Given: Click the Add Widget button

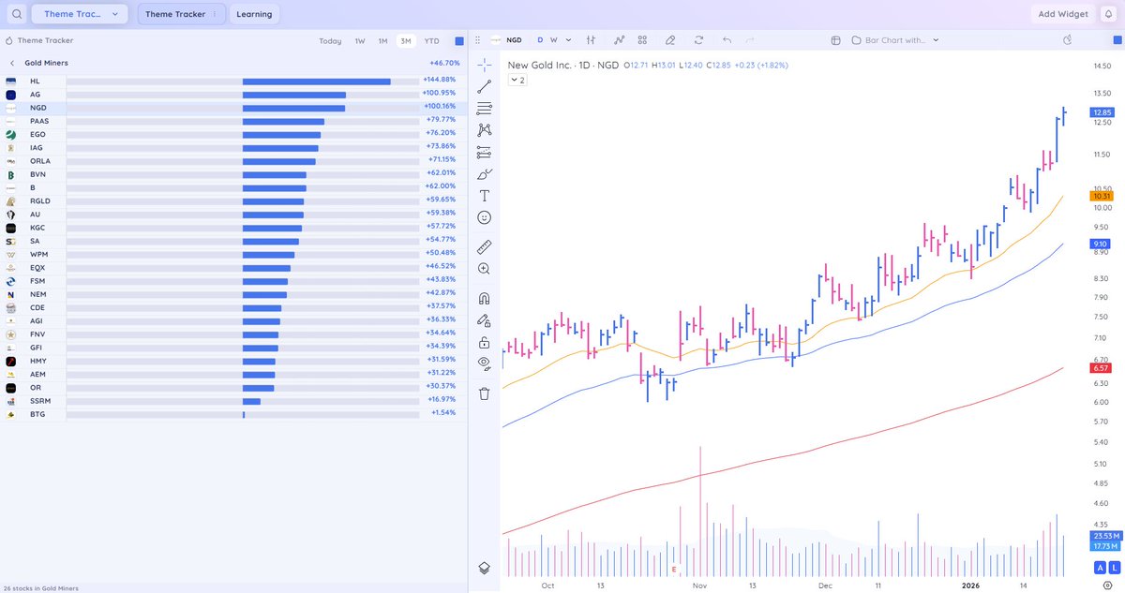Looking at the screenshot, I should coord(1062,14).
